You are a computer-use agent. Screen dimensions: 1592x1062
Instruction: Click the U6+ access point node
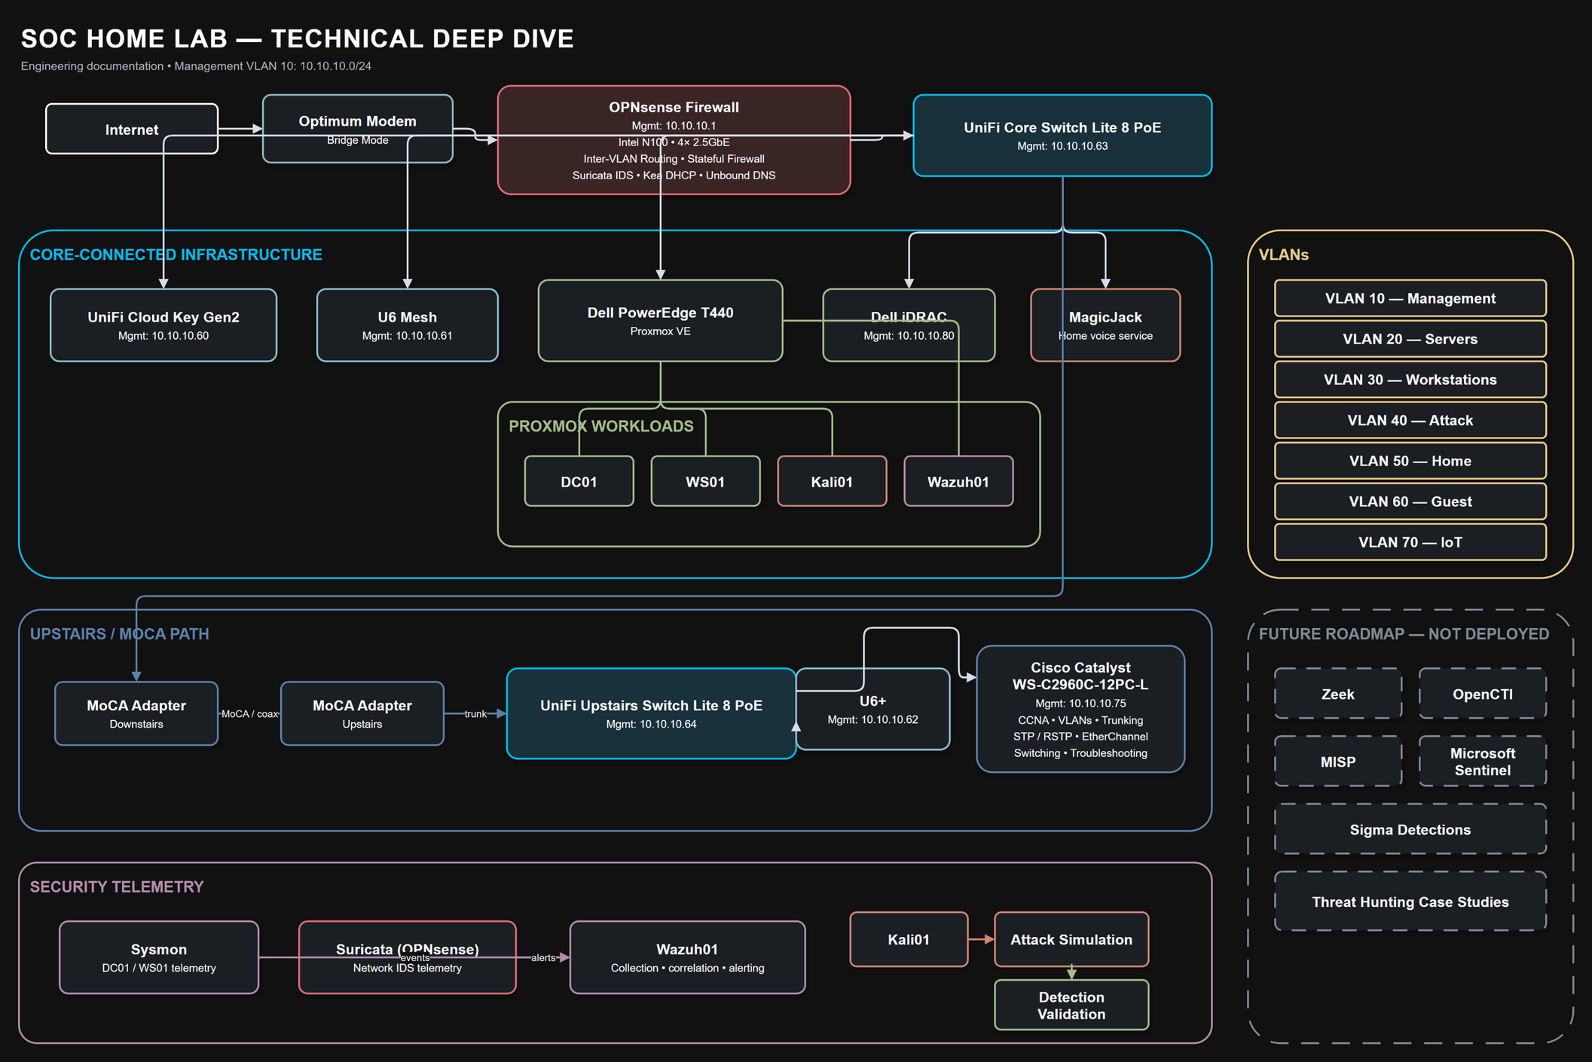[873, 710]
